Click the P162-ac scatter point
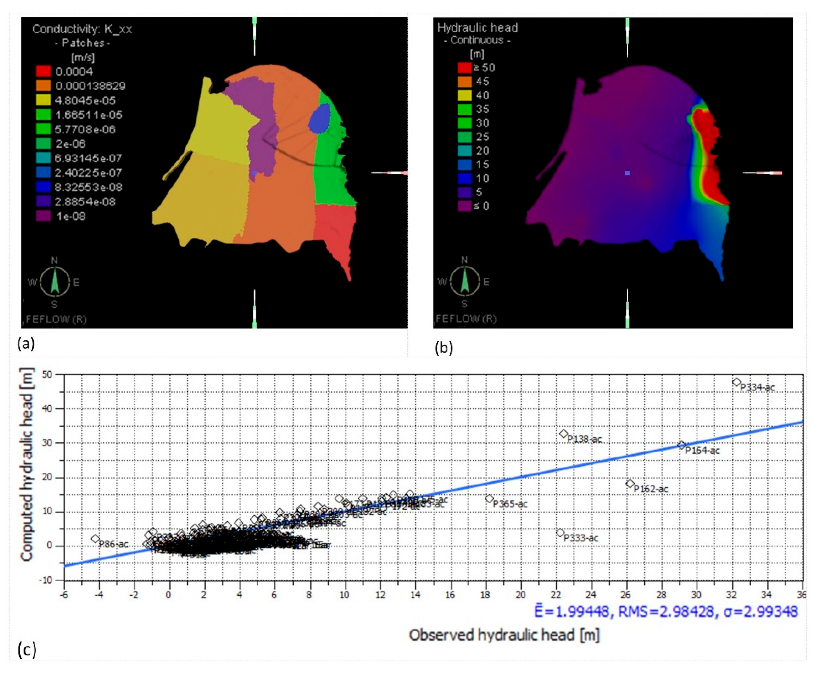 point(630,483)
